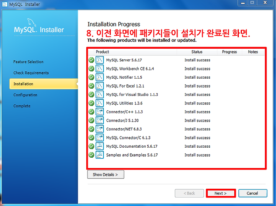Click the MySQL for Visual Studio product icon

100,94
